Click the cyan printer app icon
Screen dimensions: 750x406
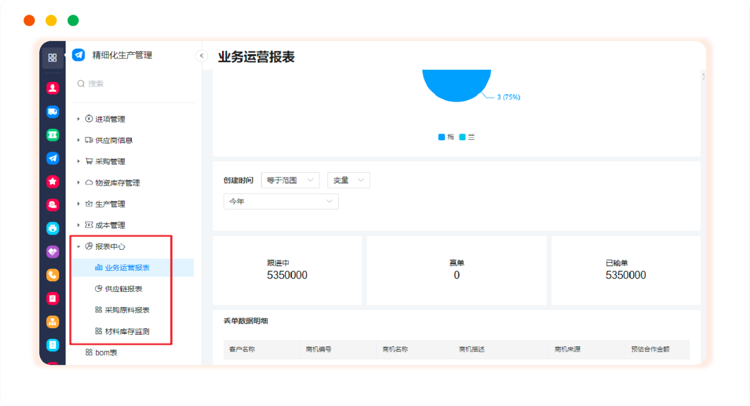53,228
